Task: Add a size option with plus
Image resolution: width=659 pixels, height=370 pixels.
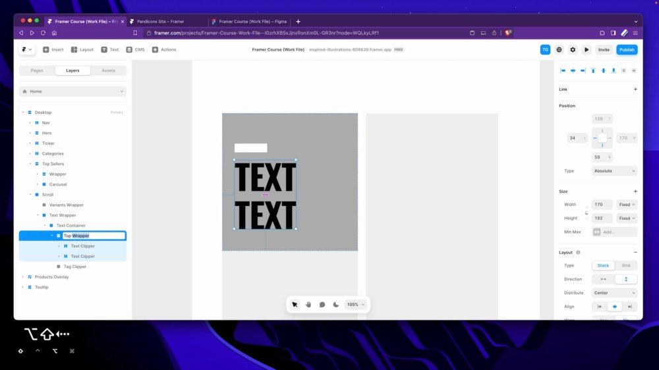Action: point(635,191)
